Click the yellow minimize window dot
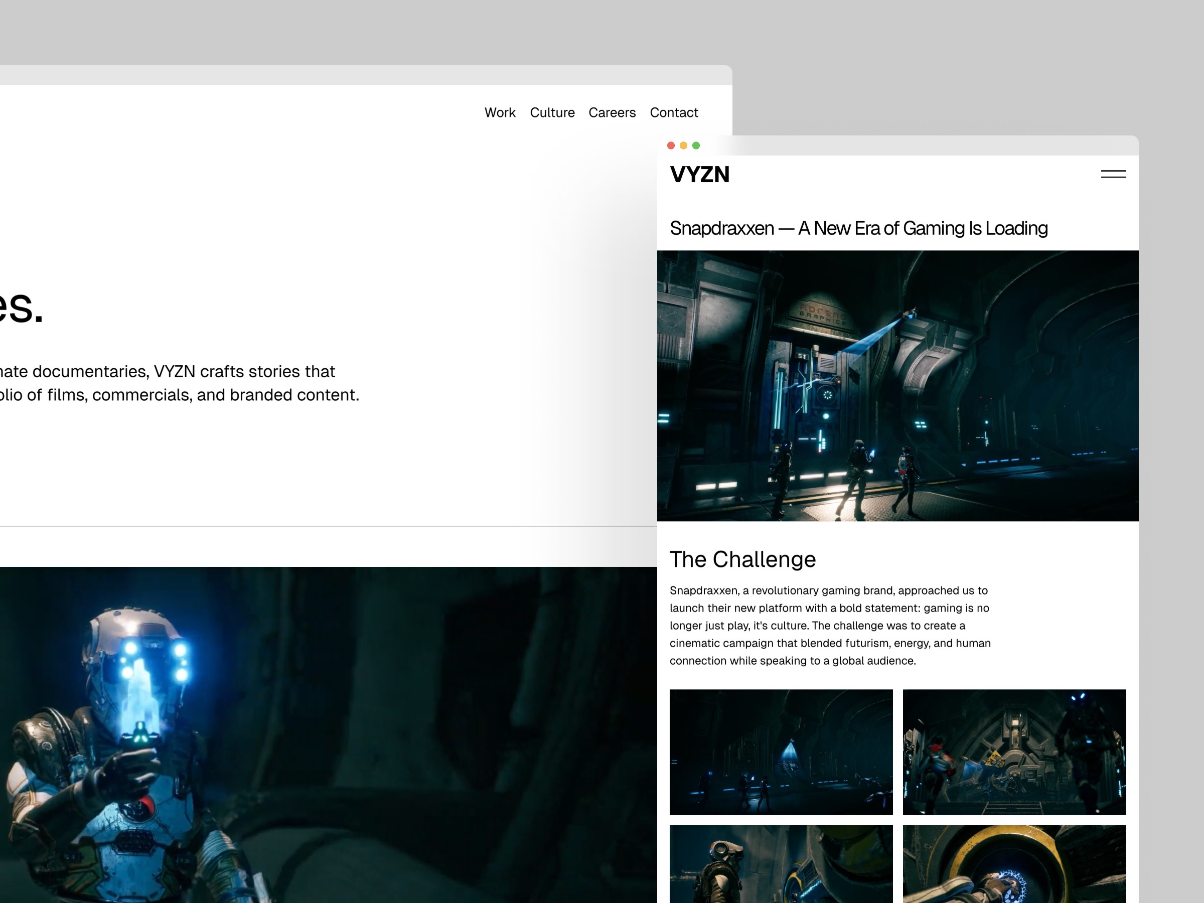This screenshot has height=903, width=1204. tap(683, 145)
